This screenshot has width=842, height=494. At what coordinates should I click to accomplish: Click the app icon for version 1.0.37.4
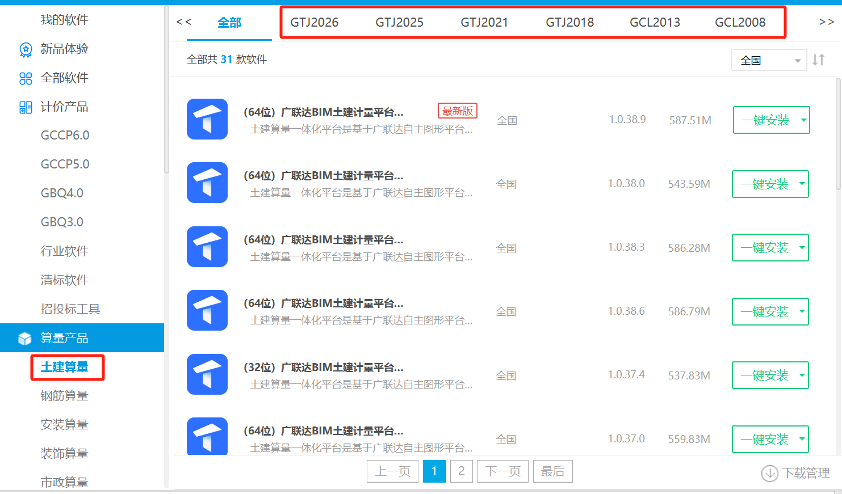point(207,374)
